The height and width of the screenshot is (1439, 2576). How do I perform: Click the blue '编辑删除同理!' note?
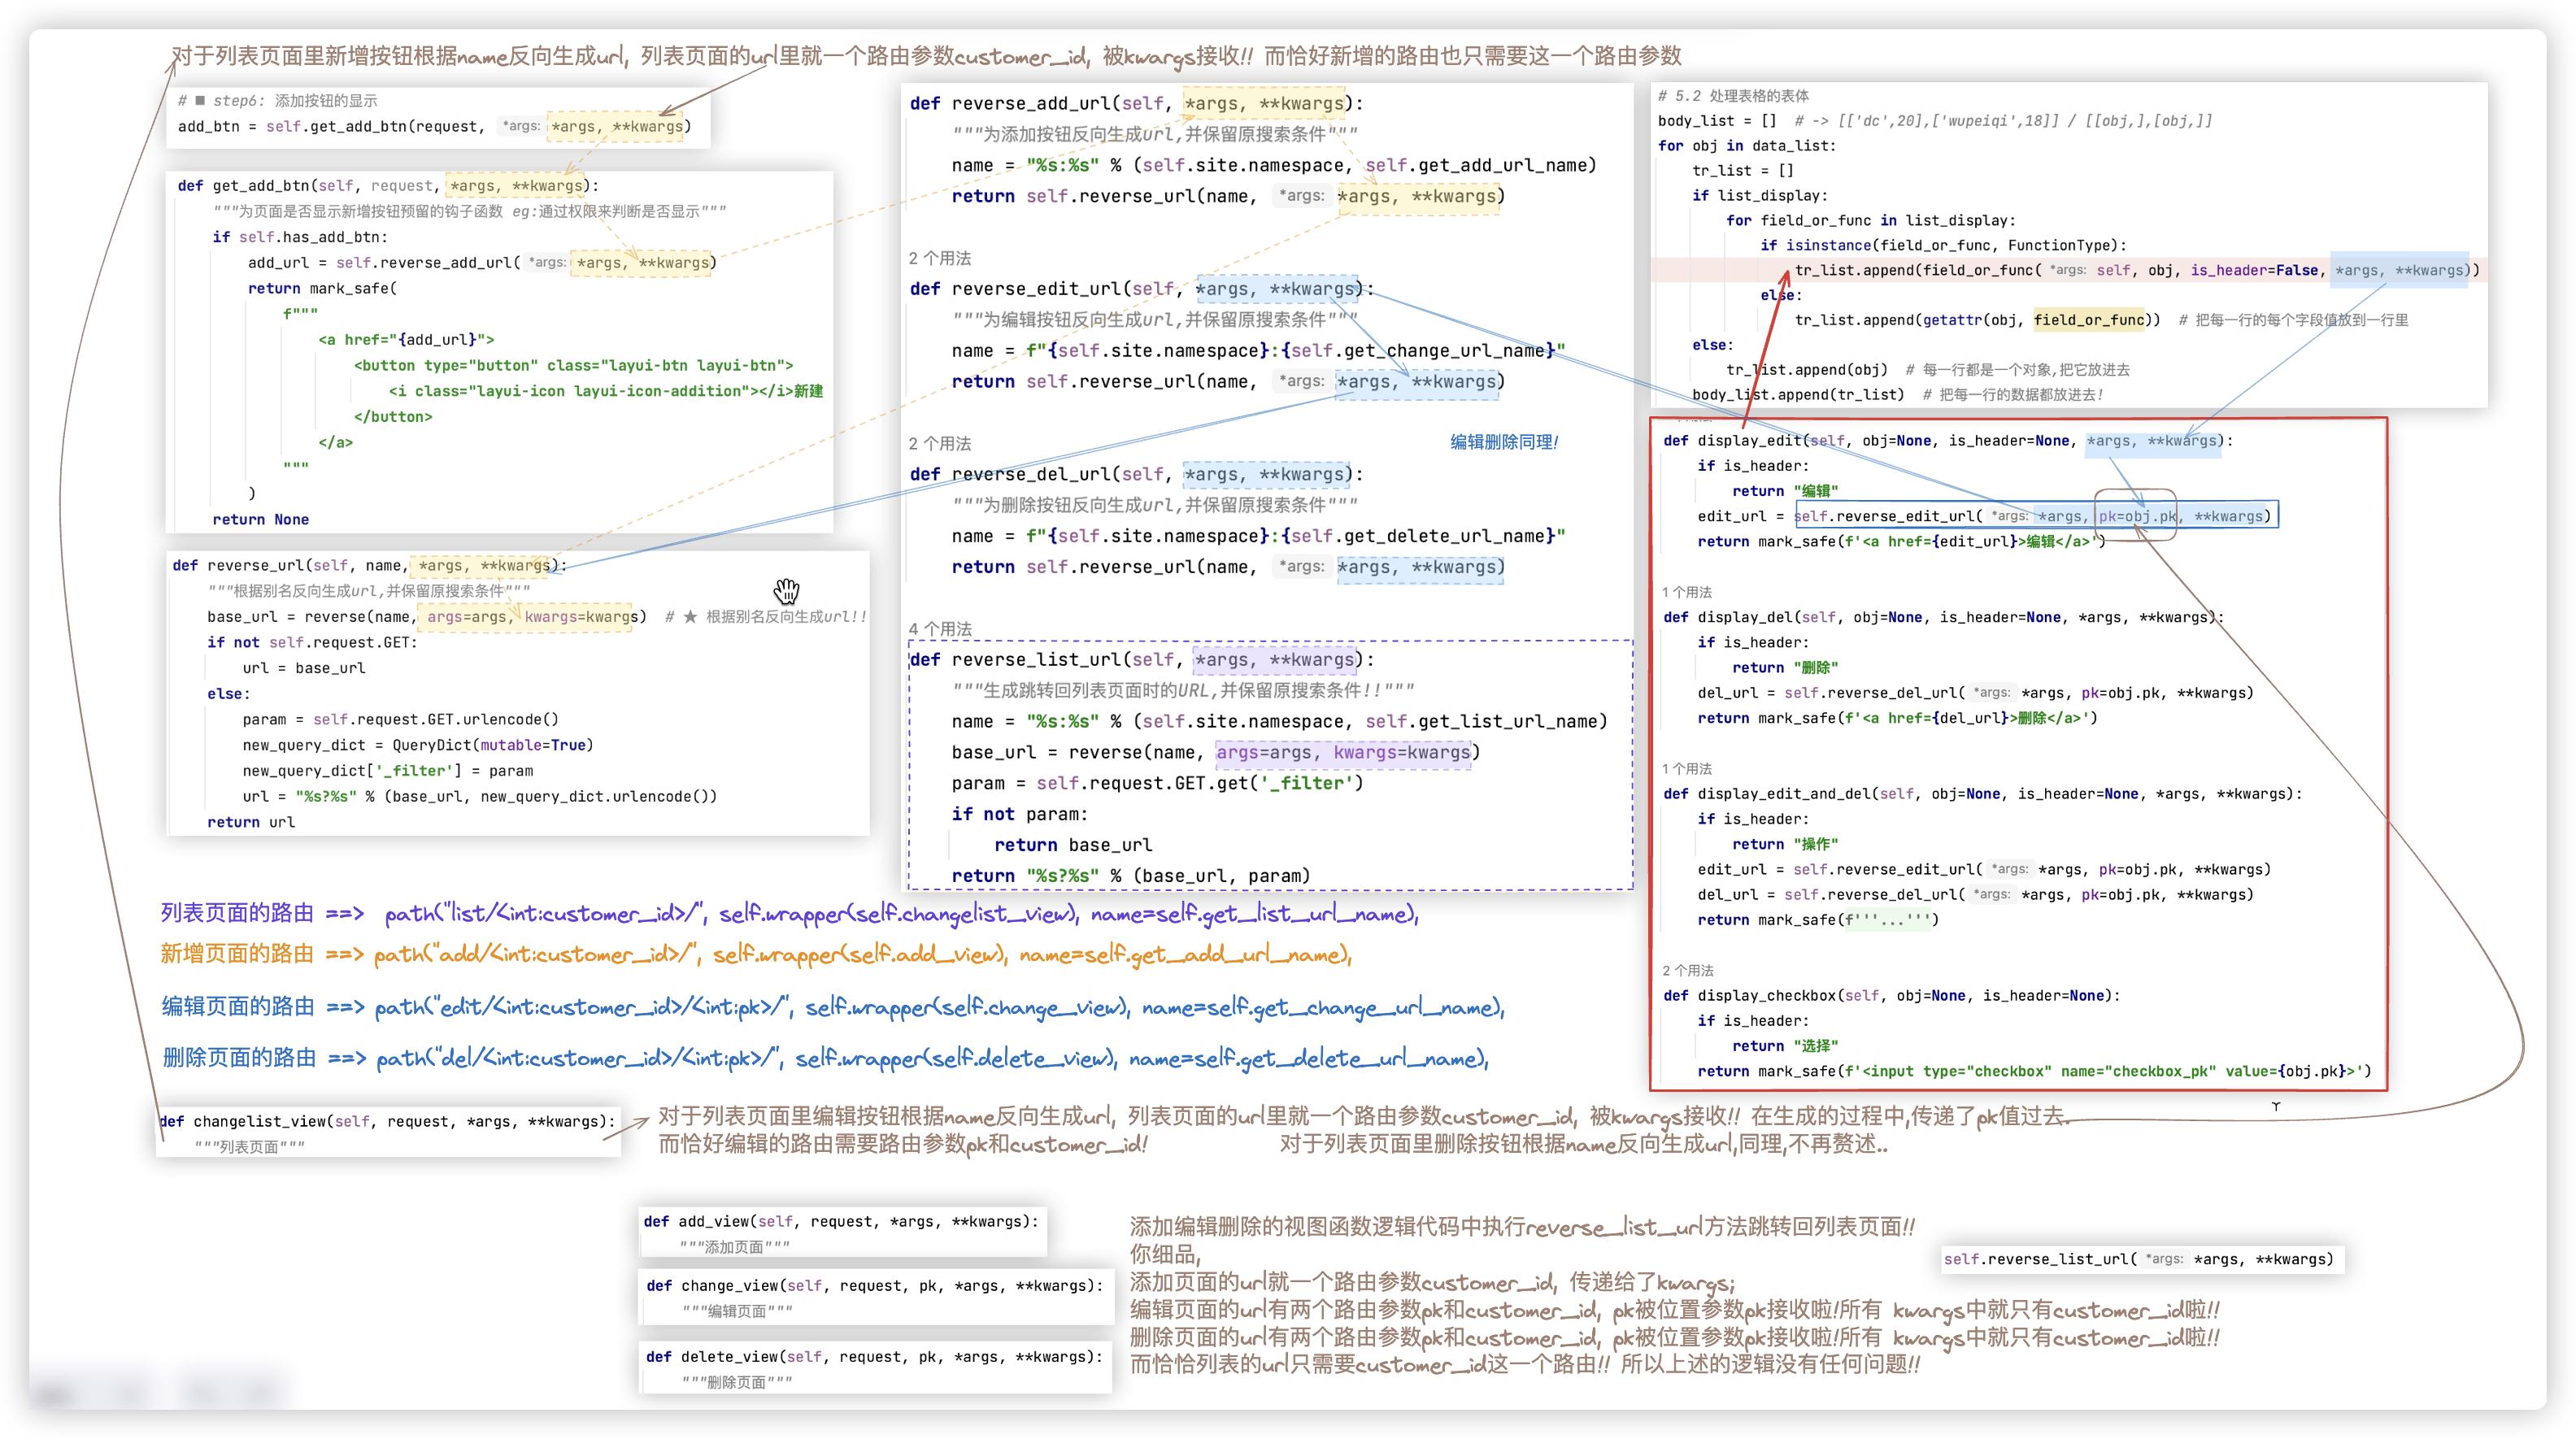[x=1503, y=442]
